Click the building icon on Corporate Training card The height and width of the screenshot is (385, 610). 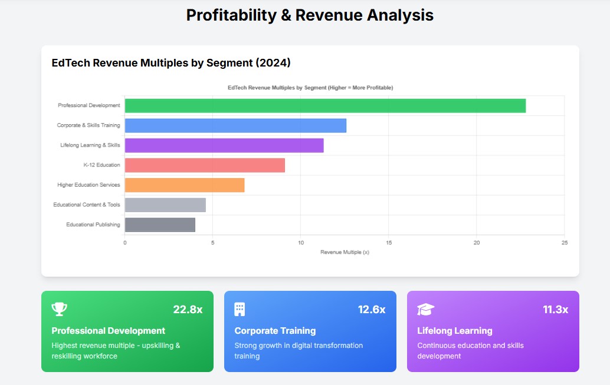(240, 309)
